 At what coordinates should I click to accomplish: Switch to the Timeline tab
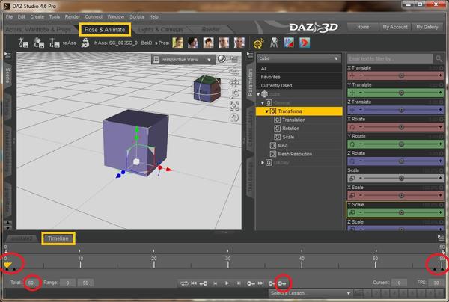58,238
